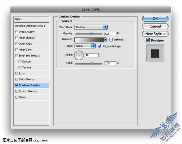Click the Opacity slider handle
This screenshot has width=182, height=144.
(x=92, y=34)
